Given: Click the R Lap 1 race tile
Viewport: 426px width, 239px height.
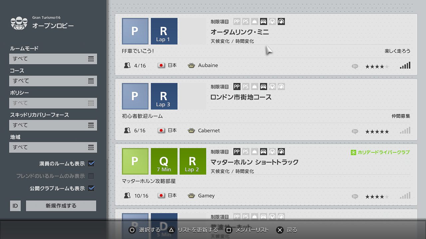Looking at the screenshot, I should 164,31.
